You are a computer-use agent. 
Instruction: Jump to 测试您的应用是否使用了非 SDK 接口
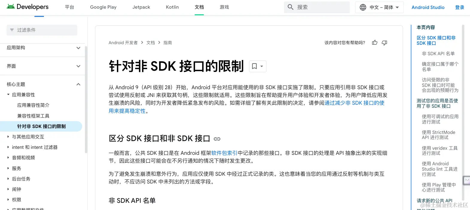(437, 104)
